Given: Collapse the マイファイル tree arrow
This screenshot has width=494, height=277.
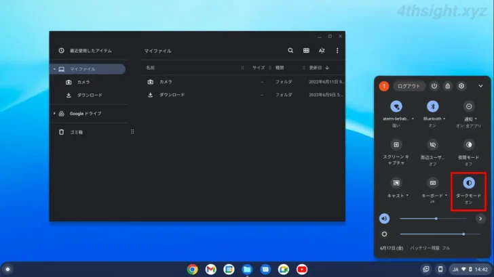Looking at the screenshot, I should tap(54, 69).
